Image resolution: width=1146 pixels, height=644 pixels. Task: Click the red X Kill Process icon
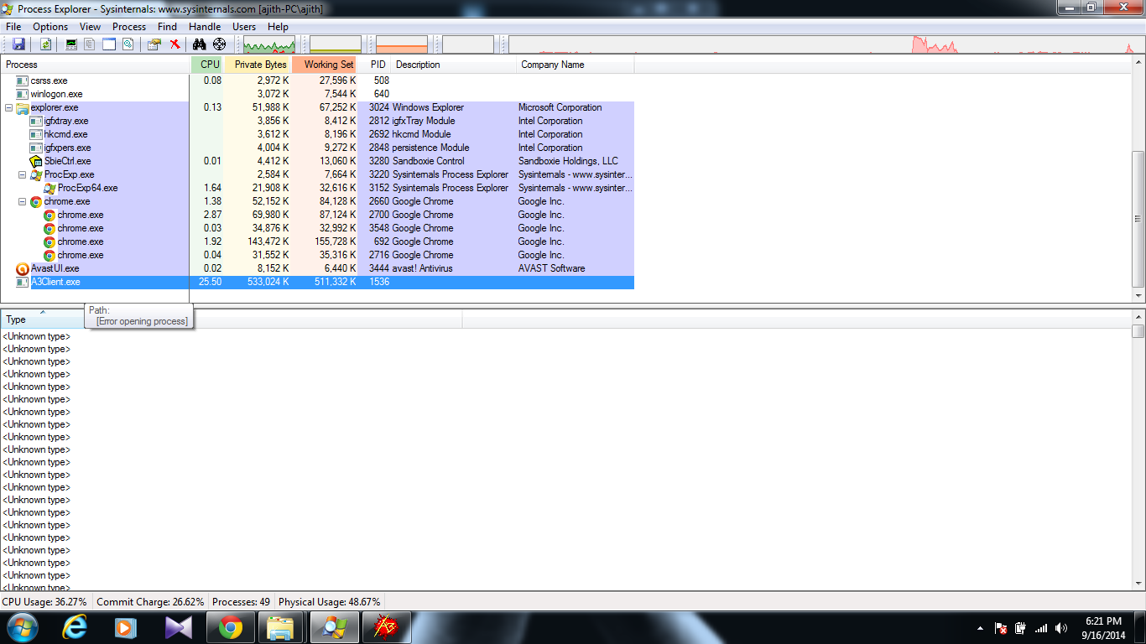175,44
